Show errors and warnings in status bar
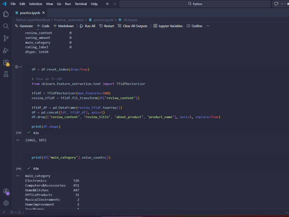 17,212
